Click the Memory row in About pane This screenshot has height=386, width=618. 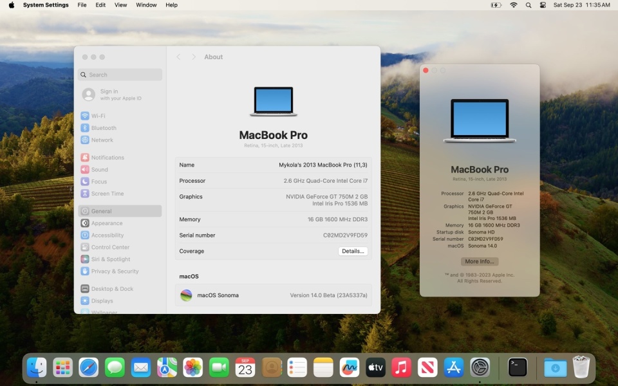pos(273,219)
